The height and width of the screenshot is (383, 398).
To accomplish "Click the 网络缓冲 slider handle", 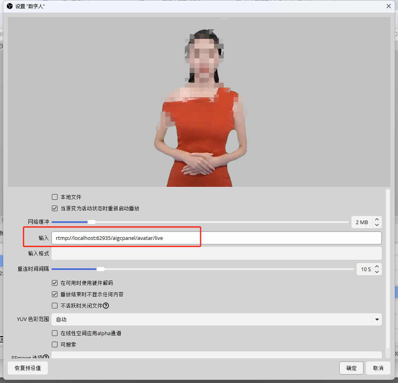I will (x=92, y=222).
